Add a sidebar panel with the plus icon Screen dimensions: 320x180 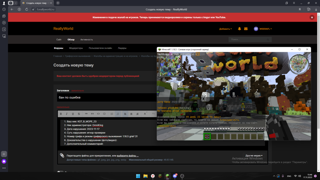(4, 154)
